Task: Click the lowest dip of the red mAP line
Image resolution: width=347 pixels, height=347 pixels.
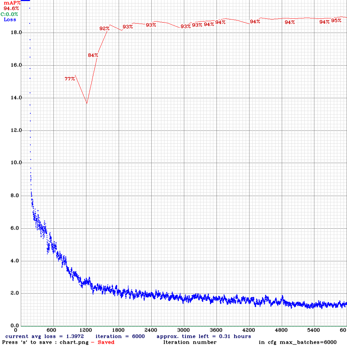Action: click(x=86, y=103)
